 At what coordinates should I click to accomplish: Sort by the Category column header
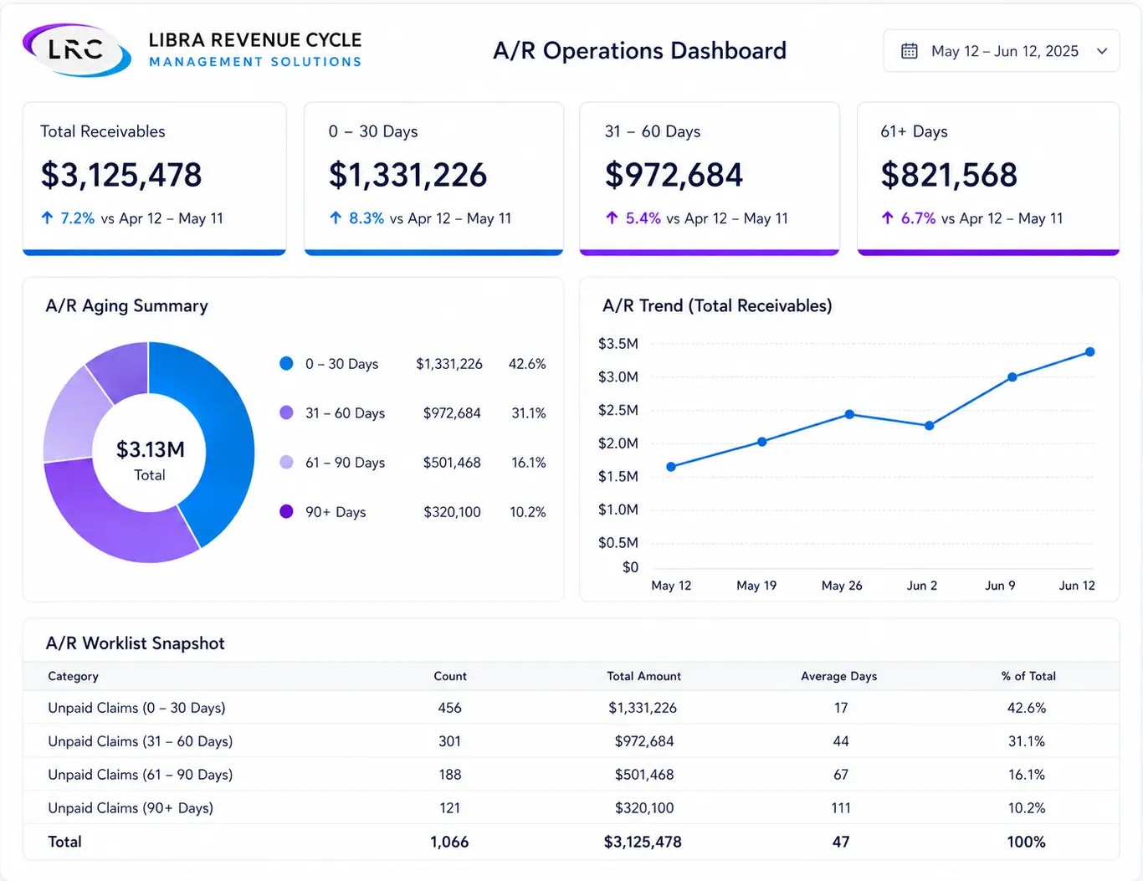pos(73,676)
